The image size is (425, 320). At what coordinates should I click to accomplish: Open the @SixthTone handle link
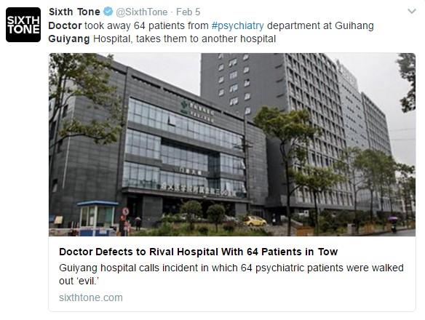pos(142,12)
